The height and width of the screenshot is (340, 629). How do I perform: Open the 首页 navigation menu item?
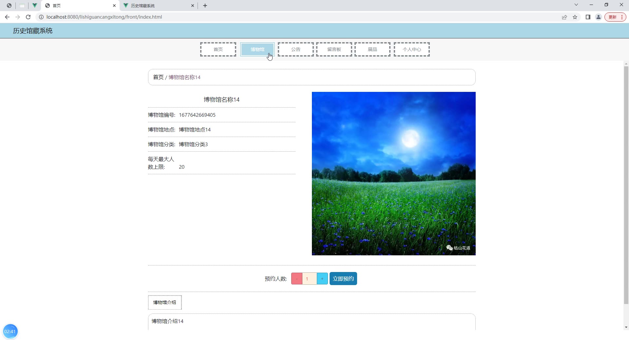pos(218,49)
